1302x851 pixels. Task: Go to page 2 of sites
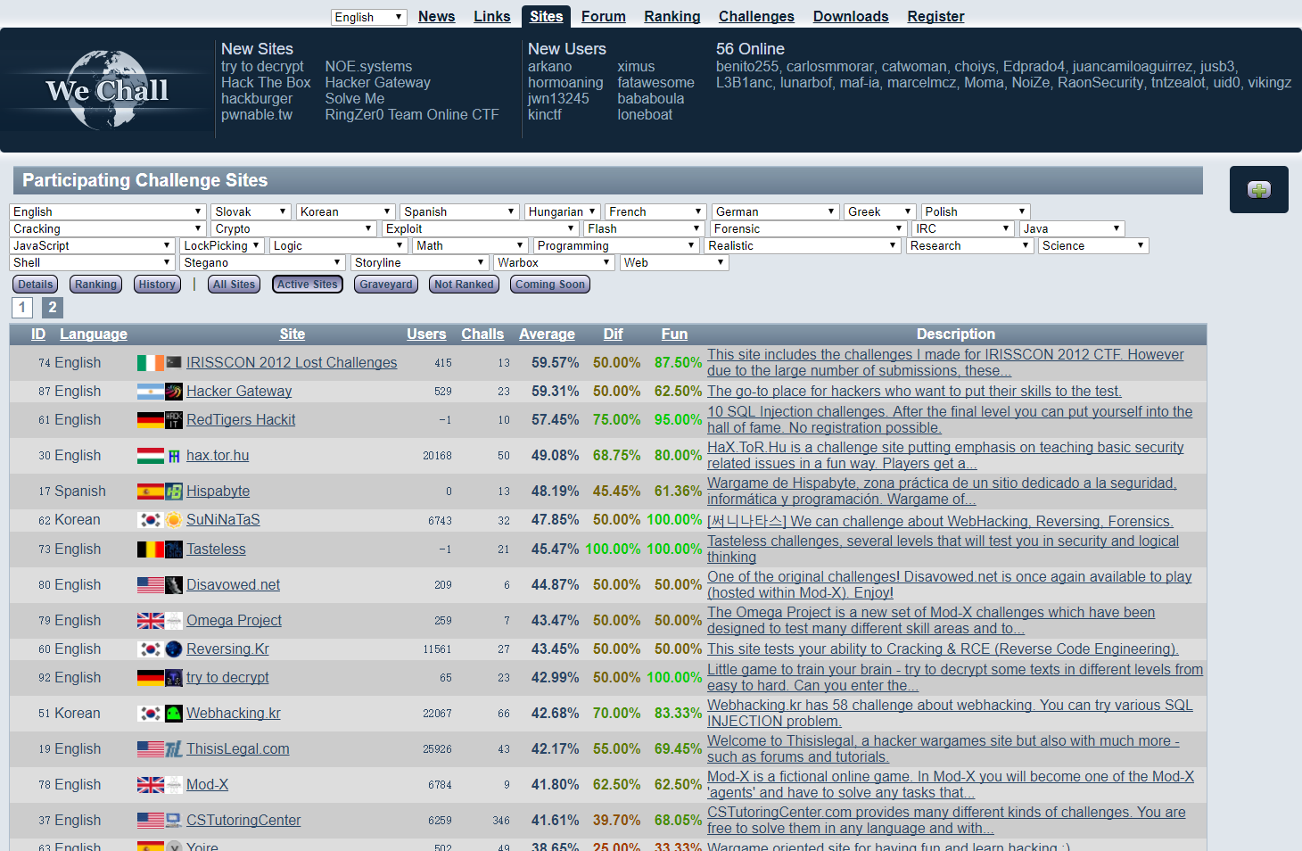53,308
